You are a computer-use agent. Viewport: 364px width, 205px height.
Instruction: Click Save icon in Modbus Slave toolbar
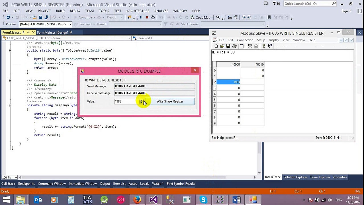(228, 46)
